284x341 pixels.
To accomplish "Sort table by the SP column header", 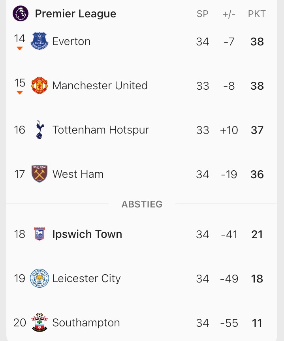I will point(203,14).
